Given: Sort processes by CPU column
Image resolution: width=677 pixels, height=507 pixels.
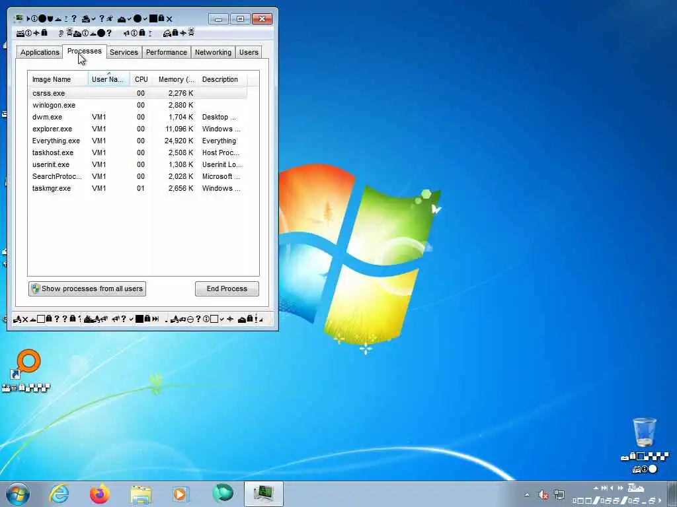Looking at the screenshot, I should (141, 79).
